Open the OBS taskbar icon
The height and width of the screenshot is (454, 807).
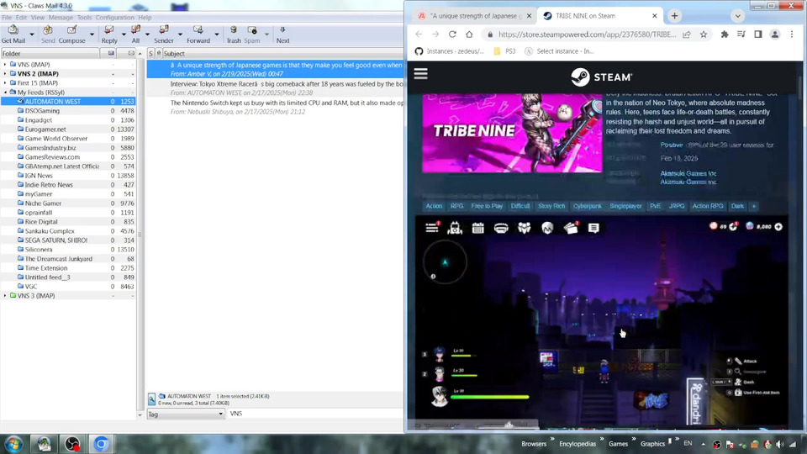[x=72, y=444]
